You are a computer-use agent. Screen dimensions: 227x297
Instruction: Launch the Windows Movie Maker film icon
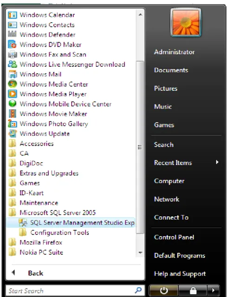click(x=13, y=114)
